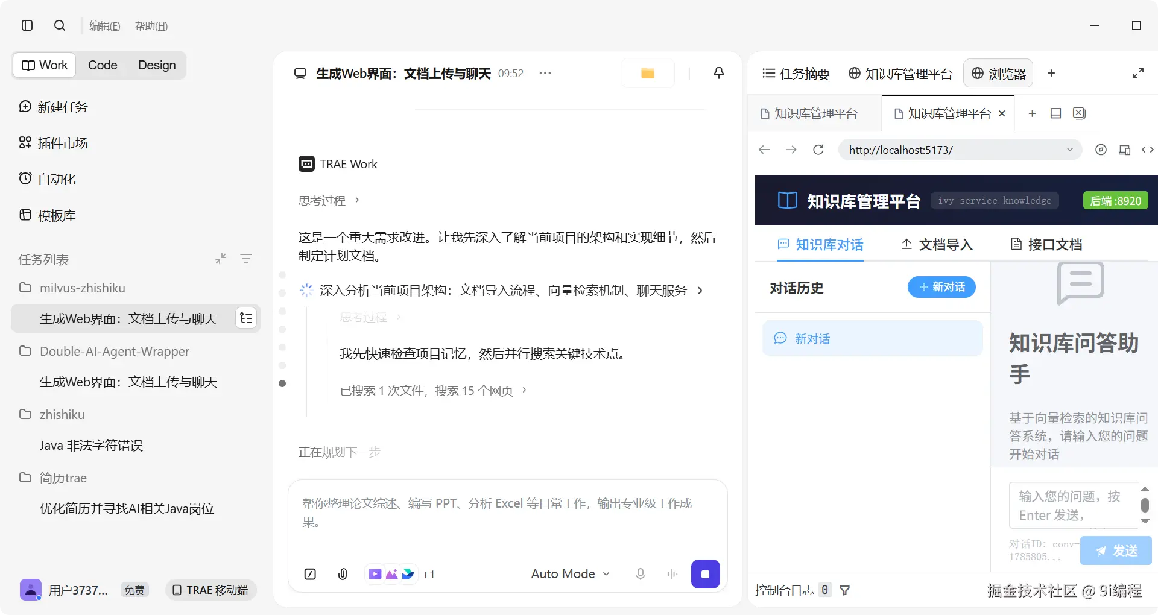Open the three-dot menu beside chat title

pos(545,73)
